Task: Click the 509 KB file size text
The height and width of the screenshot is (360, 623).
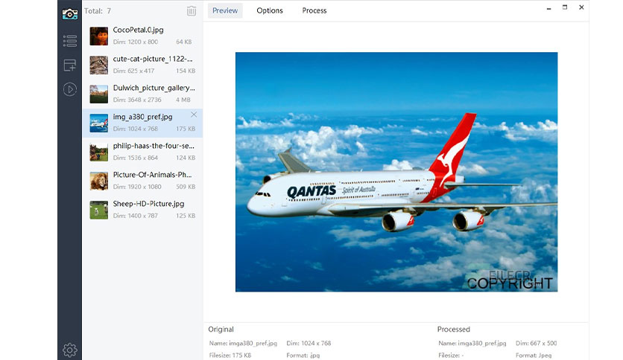Action: (x=186, y=187)
